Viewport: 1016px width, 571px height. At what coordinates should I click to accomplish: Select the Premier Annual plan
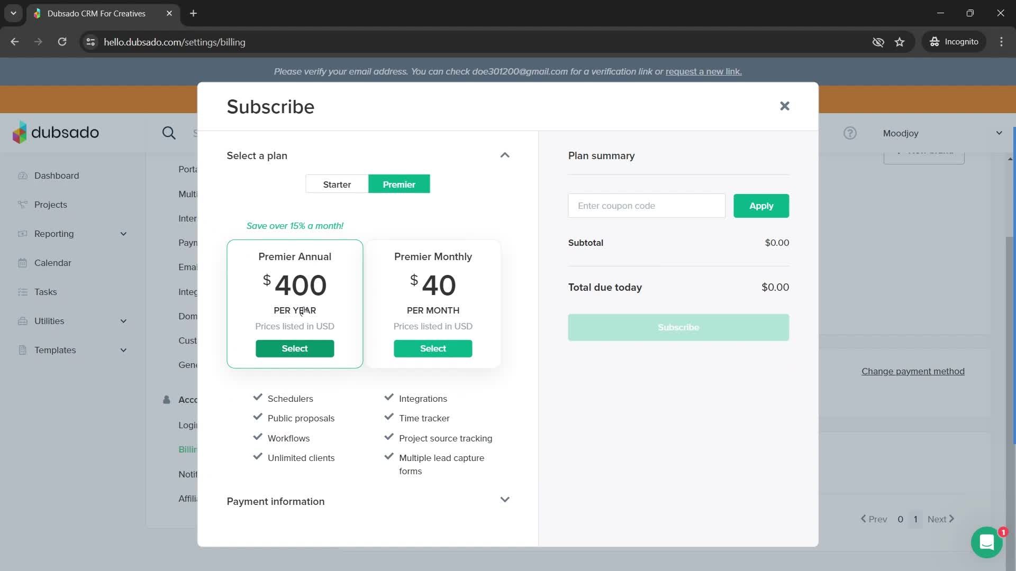coord(295,348)
